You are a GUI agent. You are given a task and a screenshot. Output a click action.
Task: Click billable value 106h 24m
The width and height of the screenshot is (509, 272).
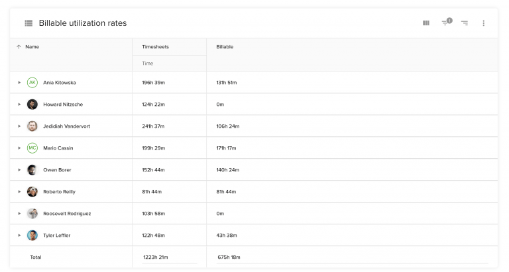coord(228,126)
